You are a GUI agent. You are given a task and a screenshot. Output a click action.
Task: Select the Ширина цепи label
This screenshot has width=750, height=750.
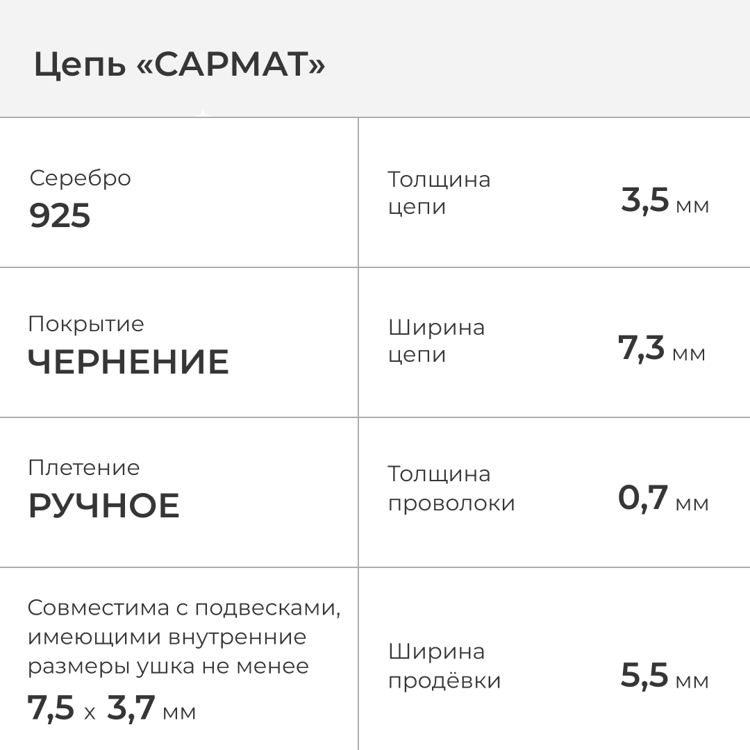click(x=436, y=340)
